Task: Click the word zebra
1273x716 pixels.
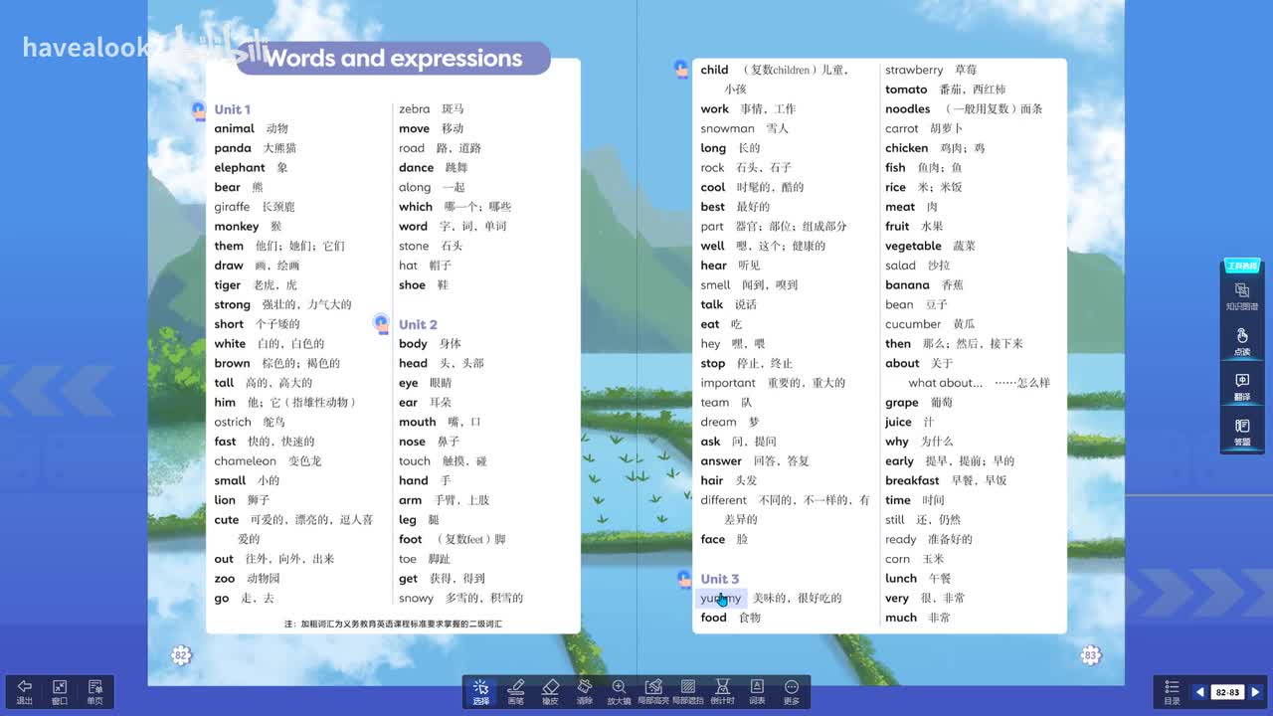Action: tap(415, 109)
